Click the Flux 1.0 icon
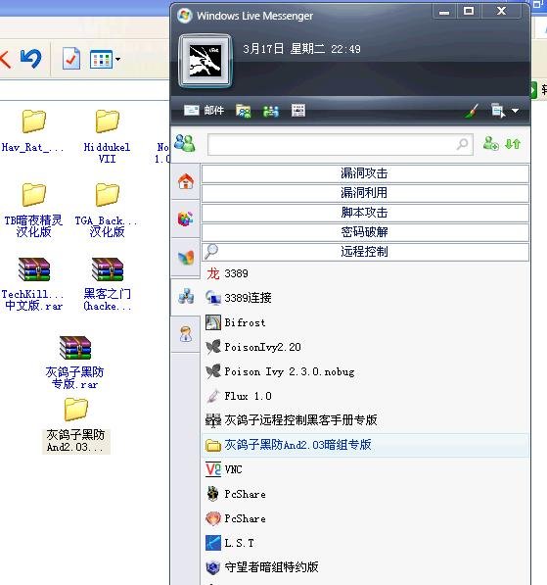Image resolution: width=547 pixels, height=585 pixels. pyautogui.click(x=213, y=396)
